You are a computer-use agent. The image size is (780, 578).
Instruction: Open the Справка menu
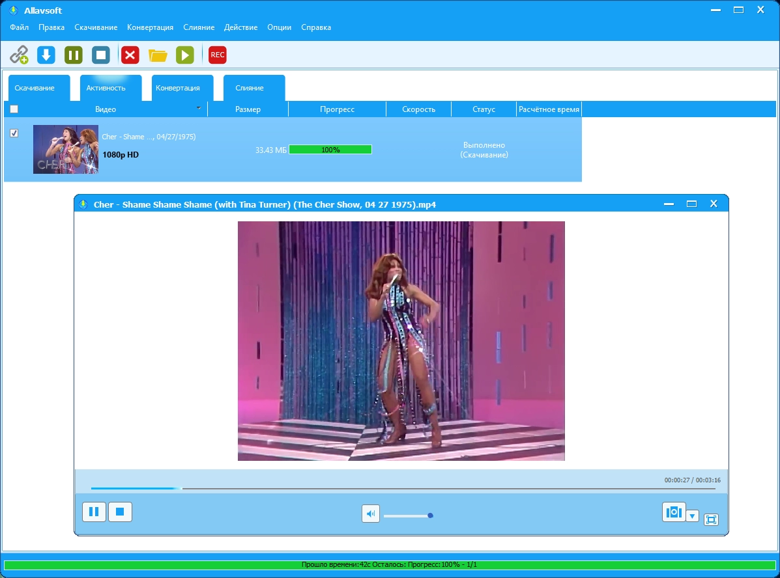click(x=316, y=27)
